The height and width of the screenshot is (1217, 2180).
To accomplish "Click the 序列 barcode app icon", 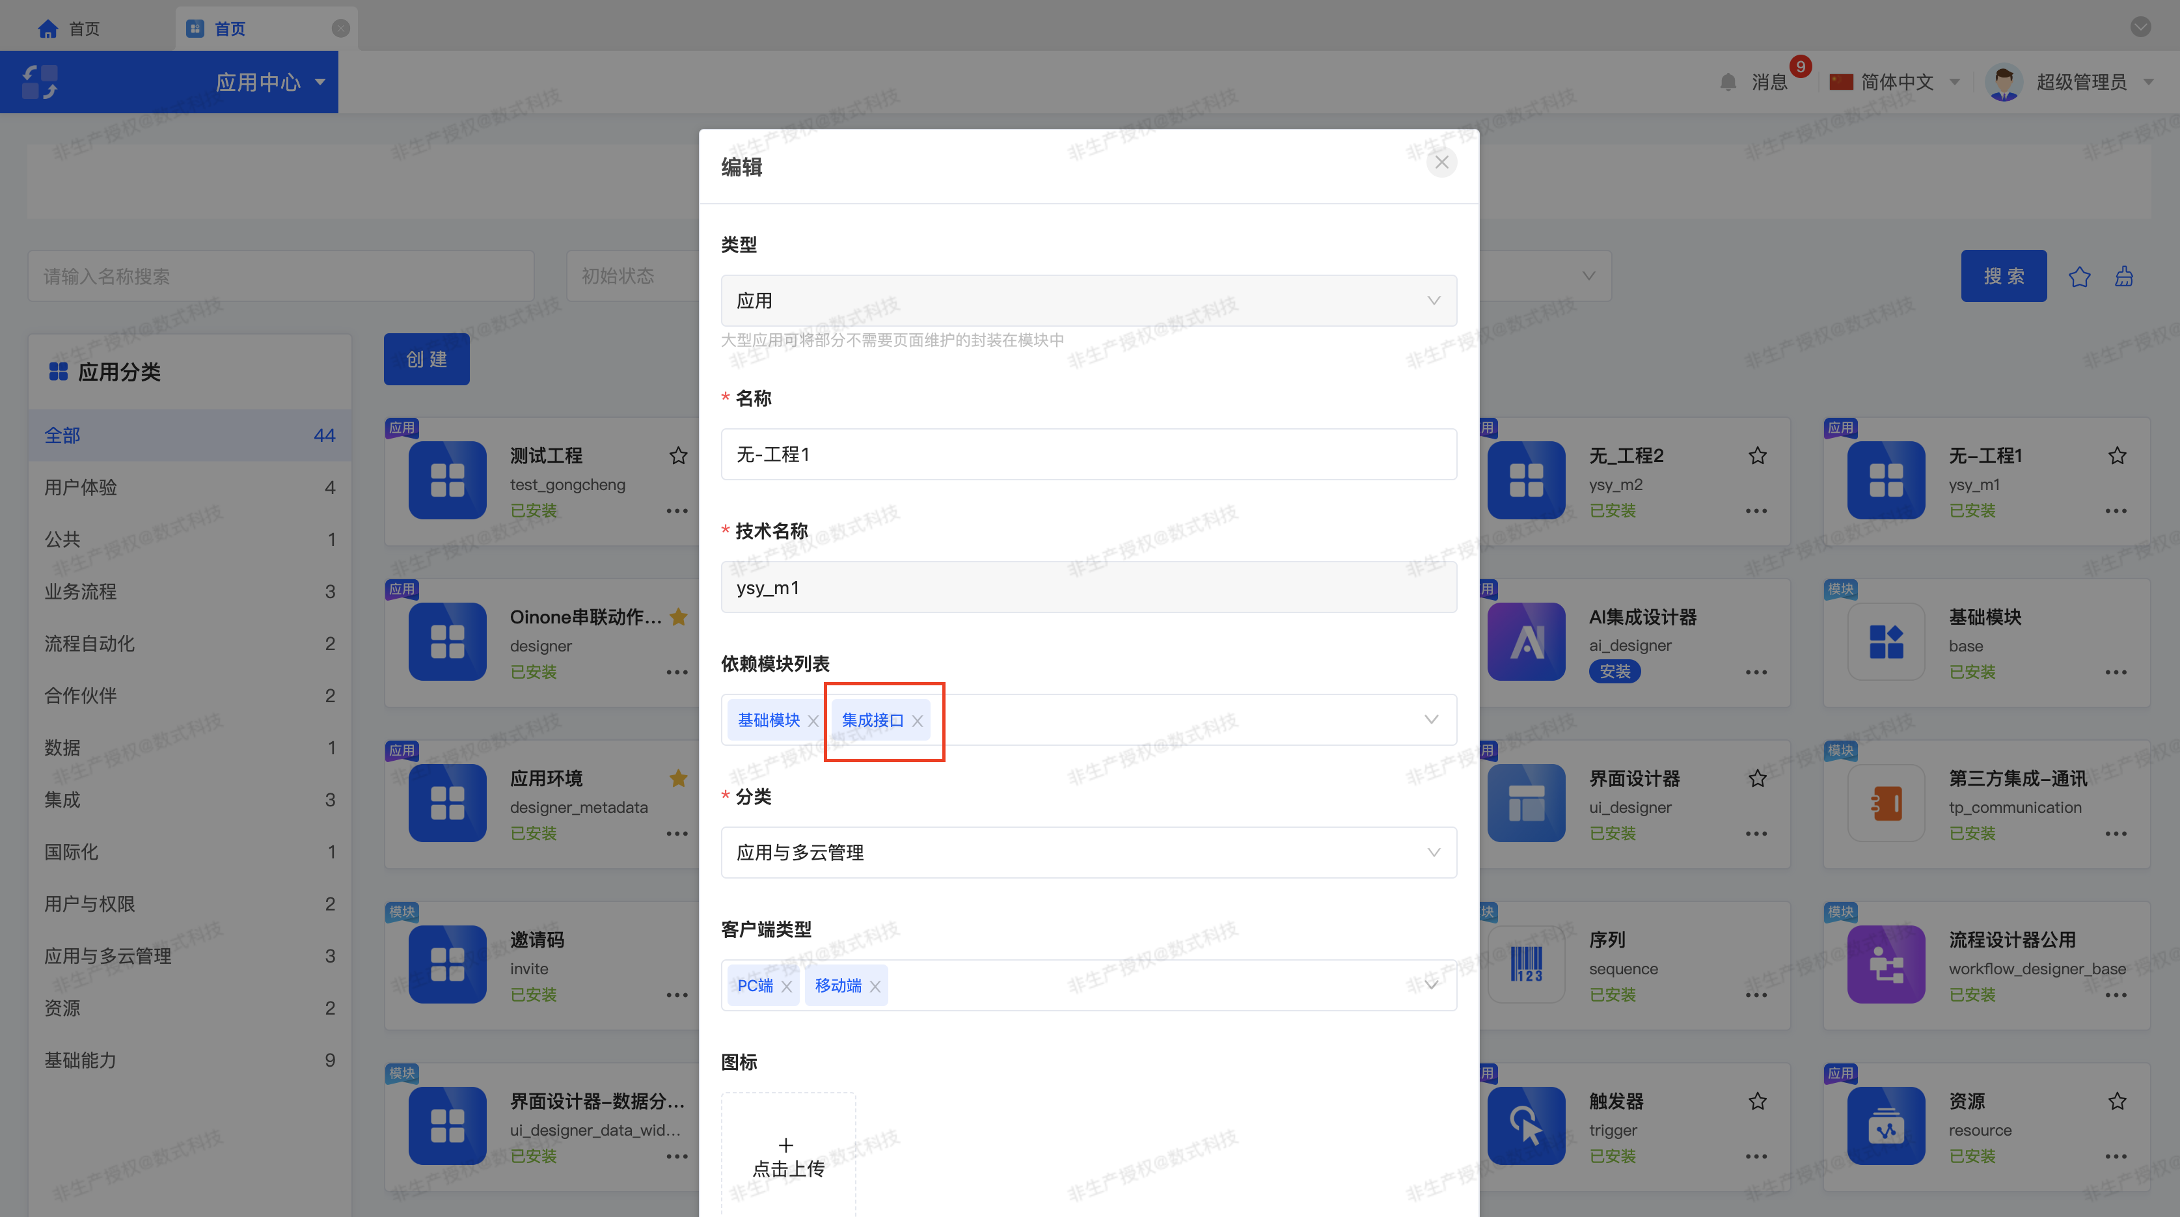I will point(1527,964).
